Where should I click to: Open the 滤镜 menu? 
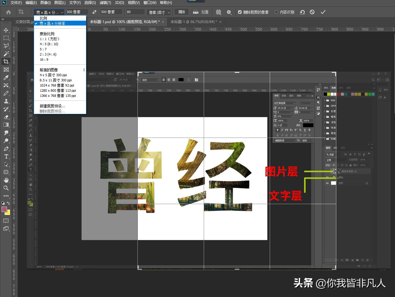(x=105, y=3)
